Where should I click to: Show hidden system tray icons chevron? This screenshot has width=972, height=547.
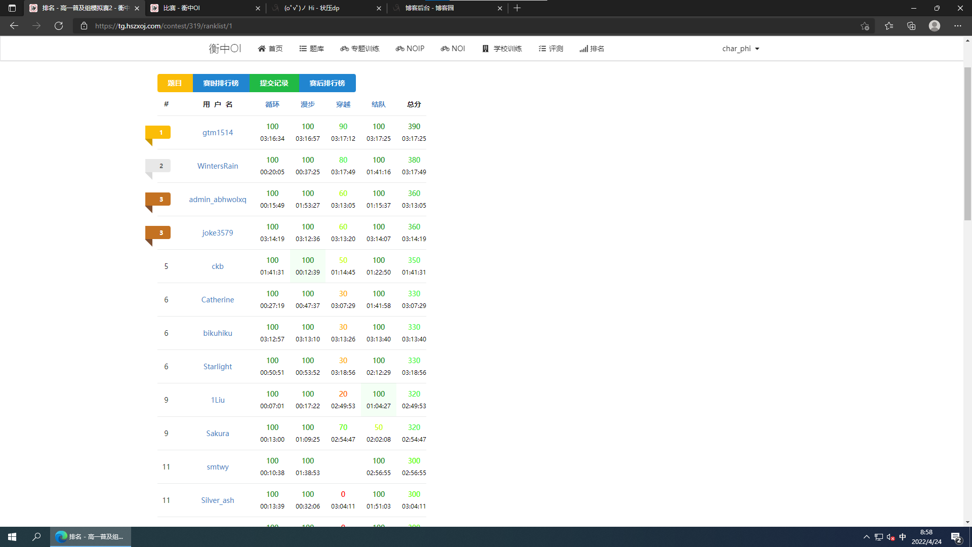866,537
